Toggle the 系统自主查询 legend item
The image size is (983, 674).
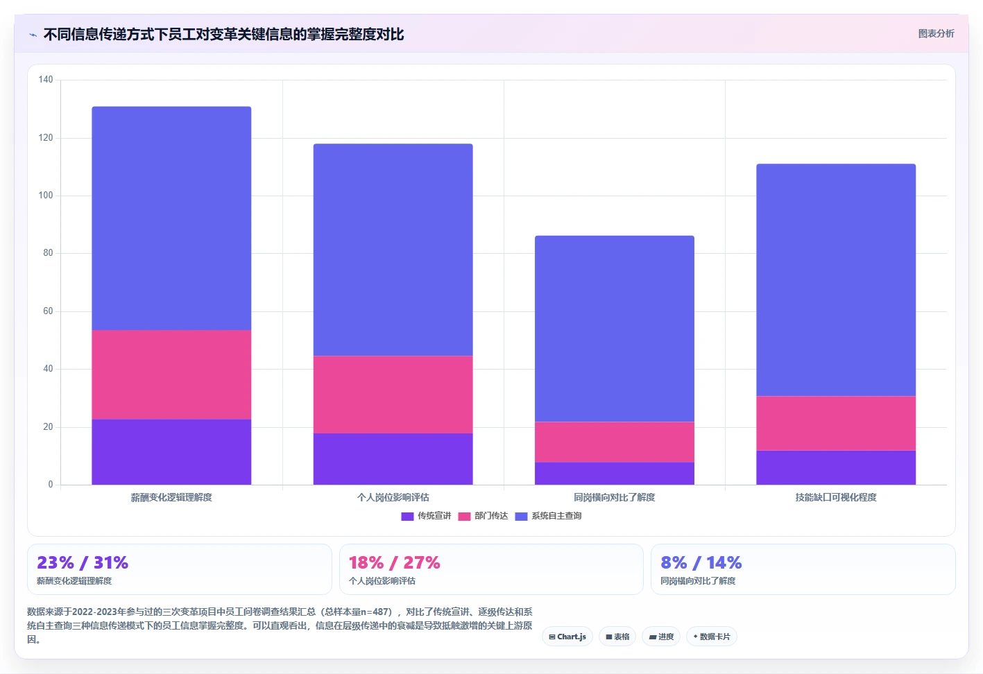548,516
